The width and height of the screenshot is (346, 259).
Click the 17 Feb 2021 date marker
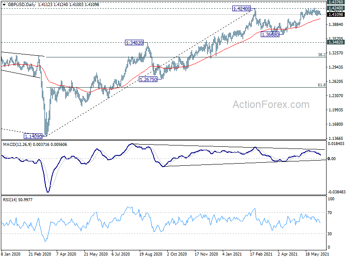point(261,254)
